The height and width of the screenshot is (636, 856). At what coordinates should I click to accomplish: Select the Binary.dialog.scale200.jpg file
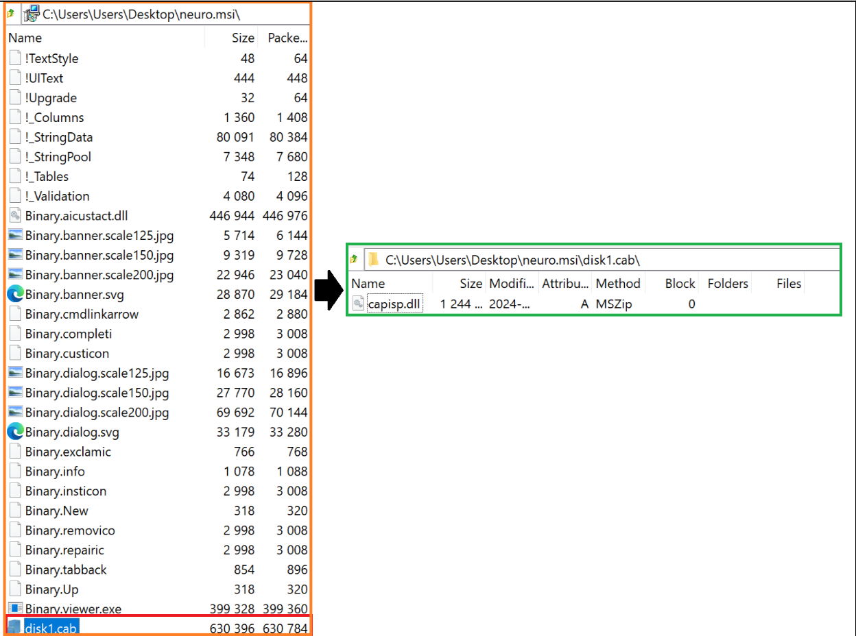pos(97,413)
